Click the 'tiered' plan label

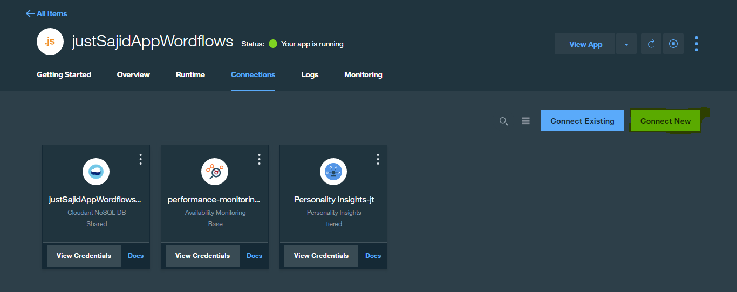(x=334, y=224)
